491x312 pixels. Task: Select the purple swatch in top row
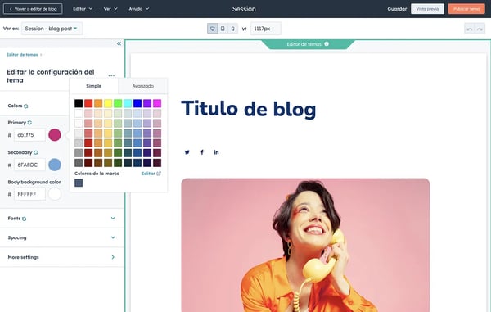click(147, 103)
